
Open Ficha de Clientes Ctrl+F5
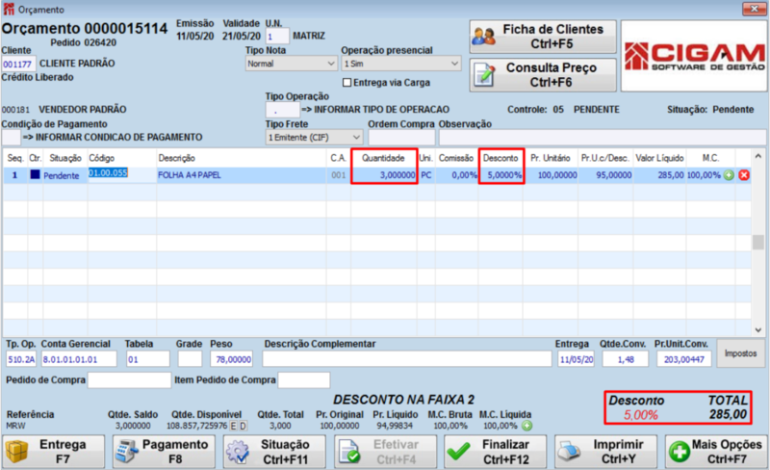[543, 37]
